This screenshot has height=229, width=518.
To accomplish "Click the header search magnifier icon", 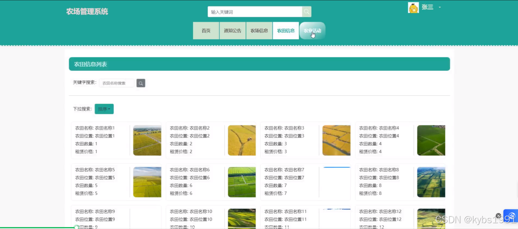I will (307, 12).
